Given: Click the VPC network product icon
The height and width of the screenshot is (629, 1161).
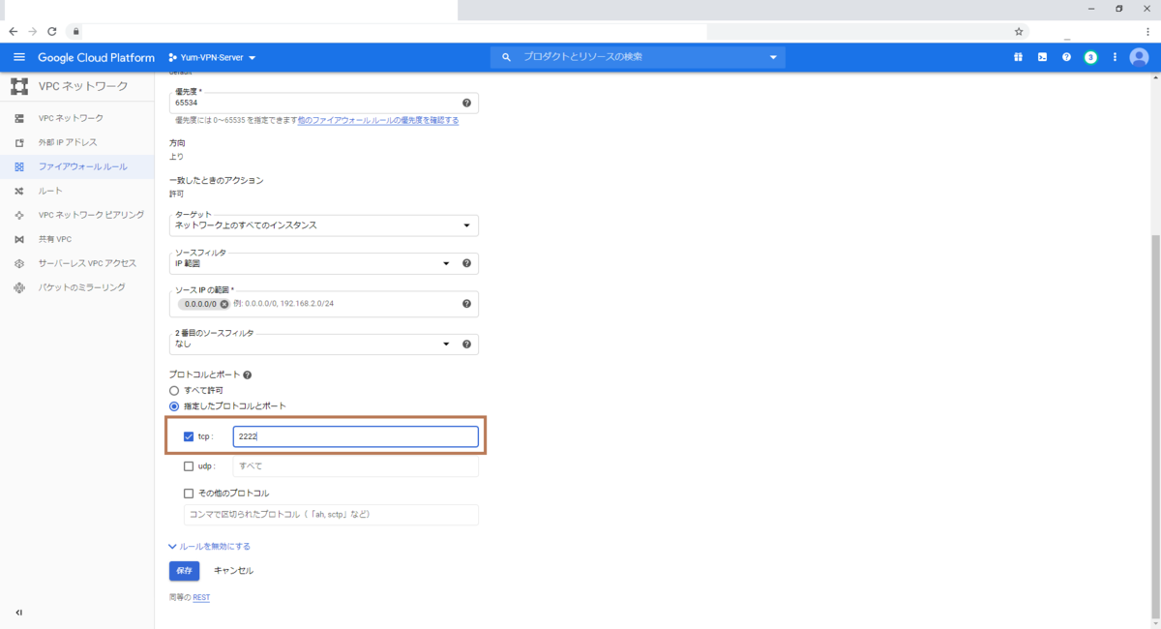Looking at the screenshot, I should (19, 86).
